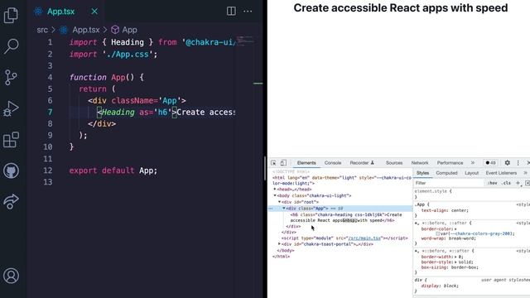Expand the border-color shorthand triangle
Image resolution: width=530 pixels, height=298 pixels.
[x=455, y=229]
